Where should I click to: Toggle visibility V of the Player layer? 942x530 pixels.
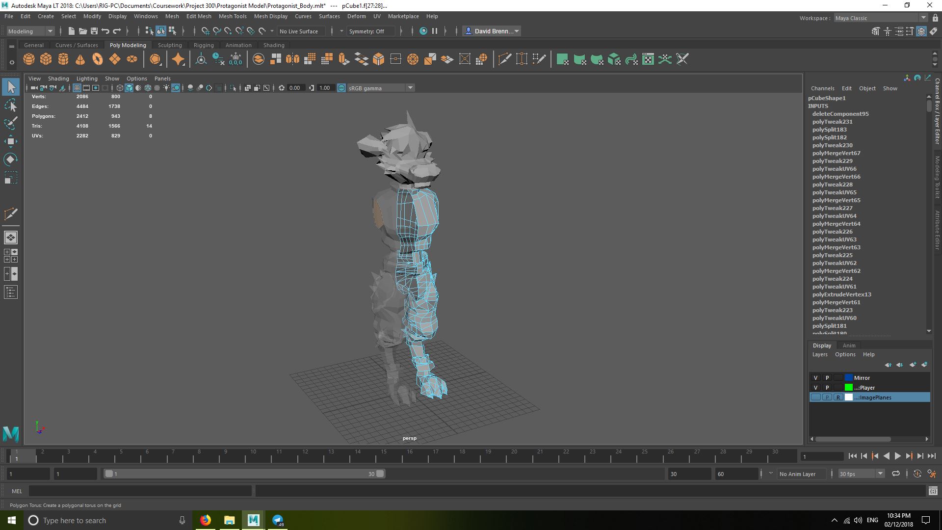815,388
